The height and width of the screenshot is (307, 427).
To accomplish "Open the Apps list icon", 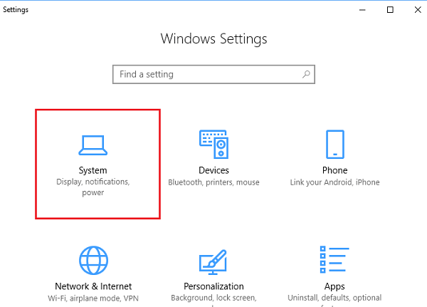I will (x=334, y=261).
